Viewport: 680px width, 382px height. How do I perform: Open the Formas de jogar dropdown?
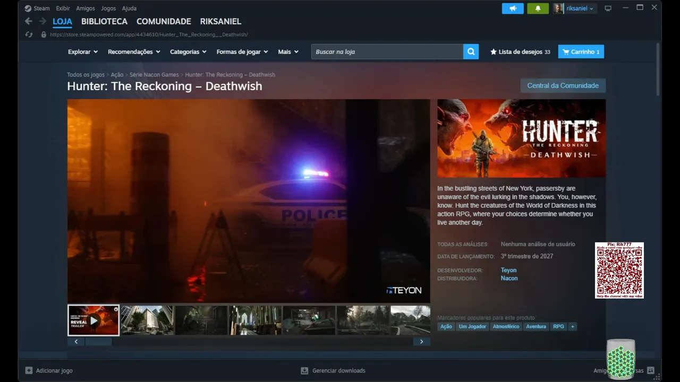click(x=242, y=51)
